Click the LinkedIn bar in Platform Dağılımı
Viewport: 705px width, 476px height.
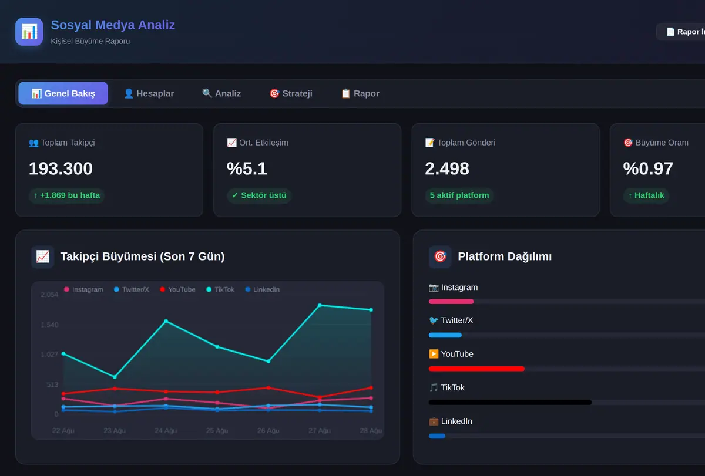[x=437, y=436]
